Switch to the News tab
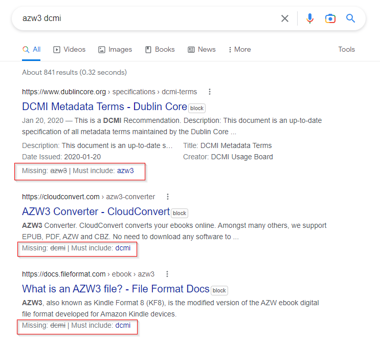Viewport: 380px width, 339px height. tap(202, 50)
